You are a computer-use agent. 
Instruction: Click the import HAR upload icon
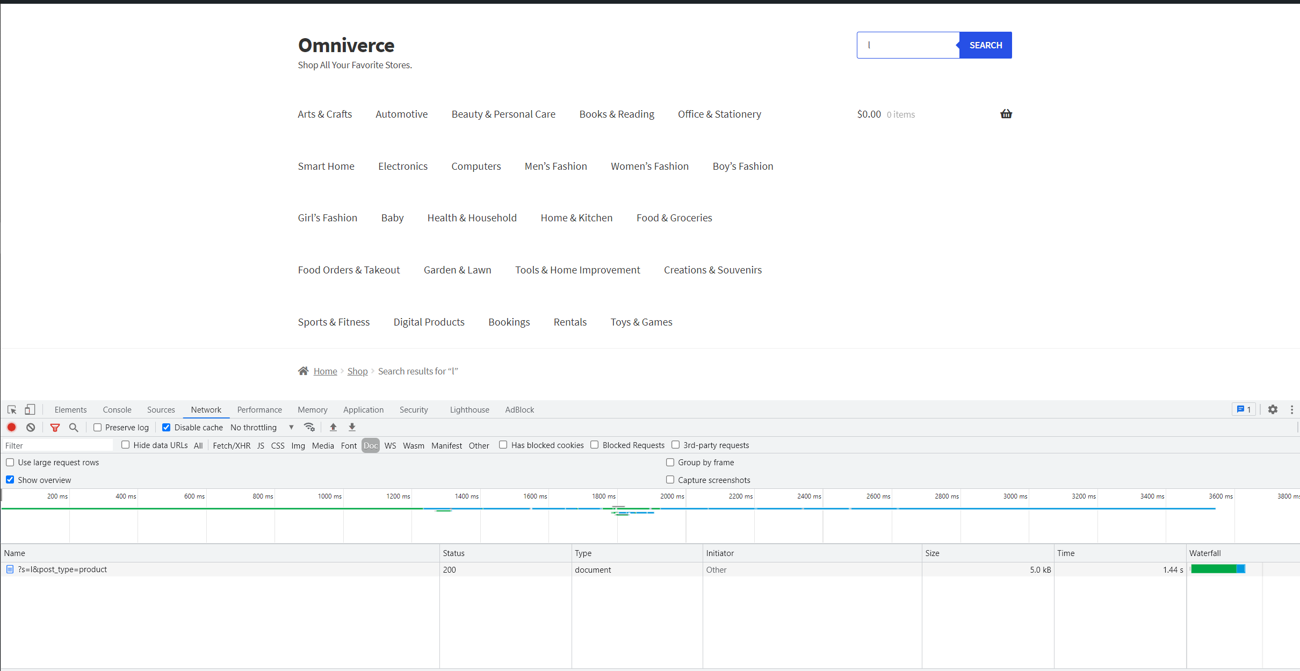tap(333, 427)
